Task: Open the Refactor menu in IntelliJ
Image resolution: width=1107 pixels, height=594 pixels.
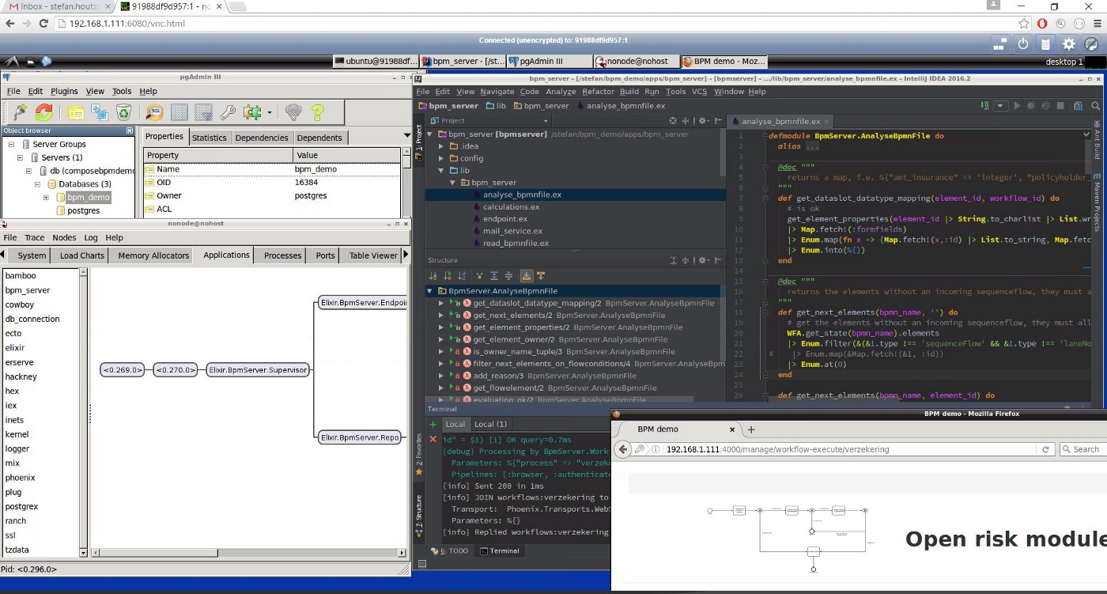Action: [598, 92]
